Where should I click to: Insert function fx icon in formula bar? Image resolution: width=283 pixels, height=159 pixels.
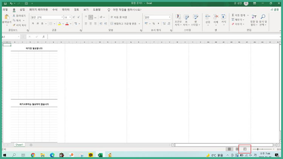pyautogui.click(x=43, y=37)
